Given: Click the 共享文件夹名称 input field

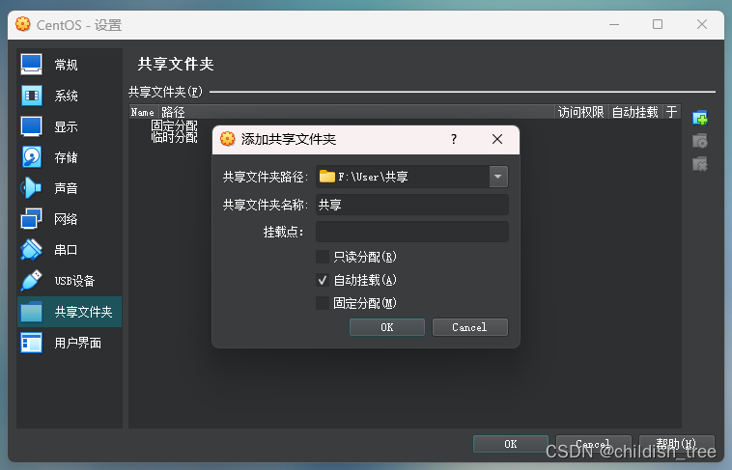Looking at the screenshot, I should click(412, 205).
